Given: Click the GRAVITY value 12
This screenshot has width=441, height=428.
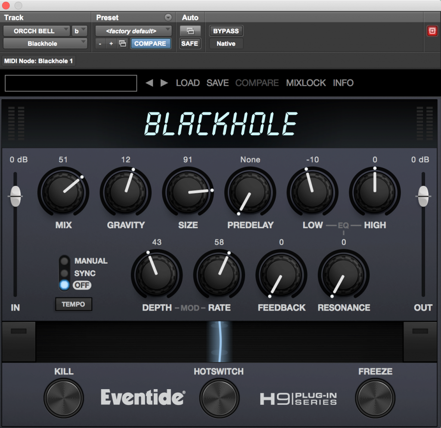Looking at the screenshot, I should pos(126,160).
